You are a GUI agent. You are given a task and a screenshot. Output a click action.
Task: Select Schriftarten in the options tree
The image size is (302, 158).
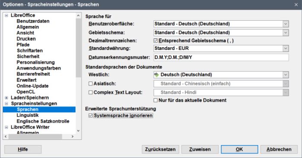coord(30,51)
